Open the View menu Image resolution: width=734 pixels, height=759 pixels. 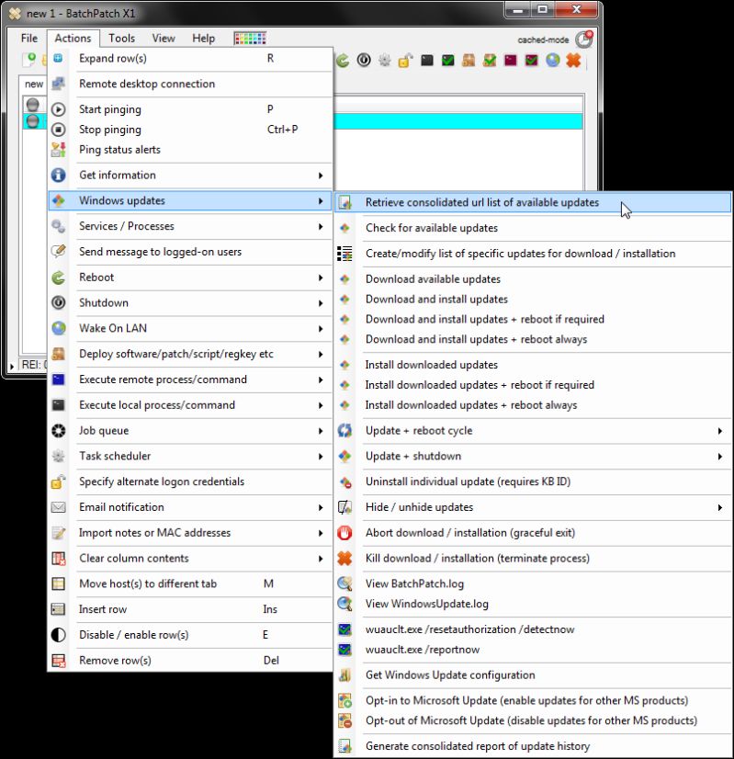164,39
